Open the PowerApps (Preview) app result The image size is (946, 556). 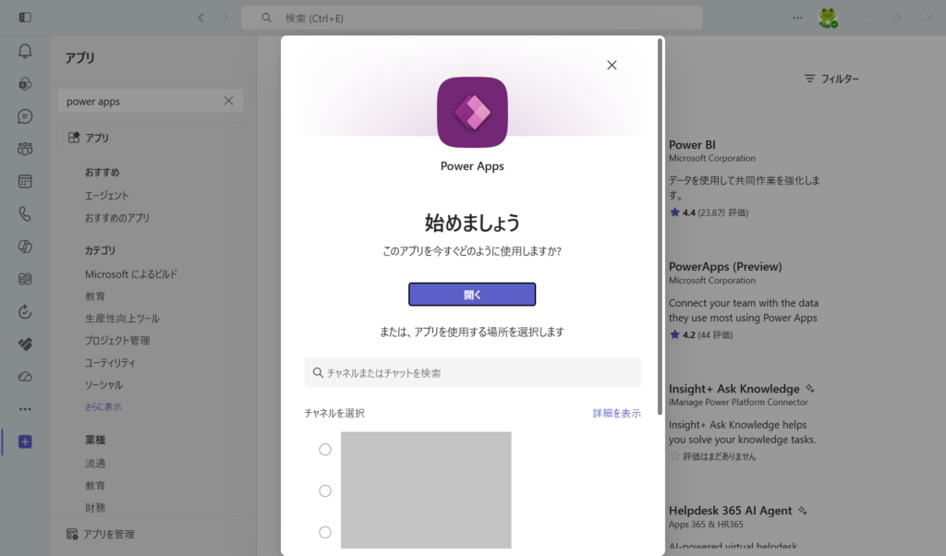(x=725, y=267)
